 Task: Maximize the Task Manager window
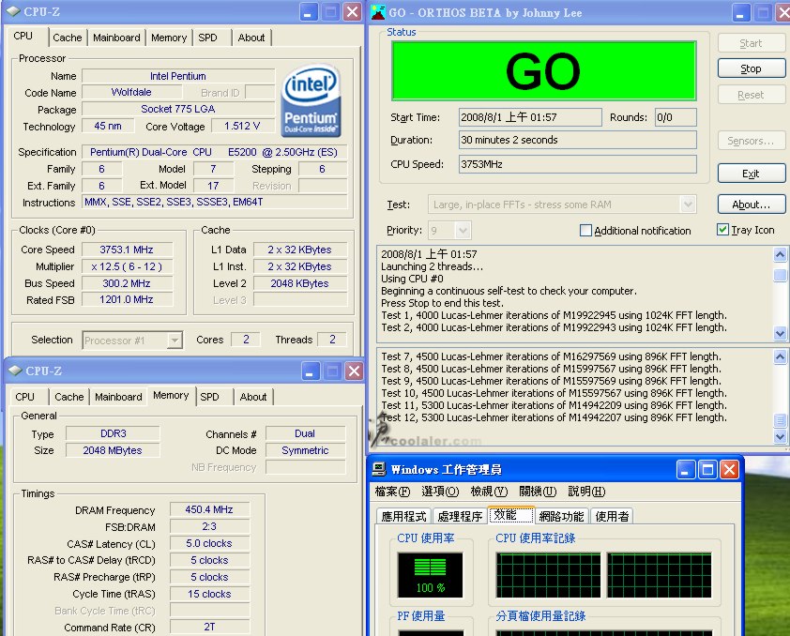[x=707, y=470]
